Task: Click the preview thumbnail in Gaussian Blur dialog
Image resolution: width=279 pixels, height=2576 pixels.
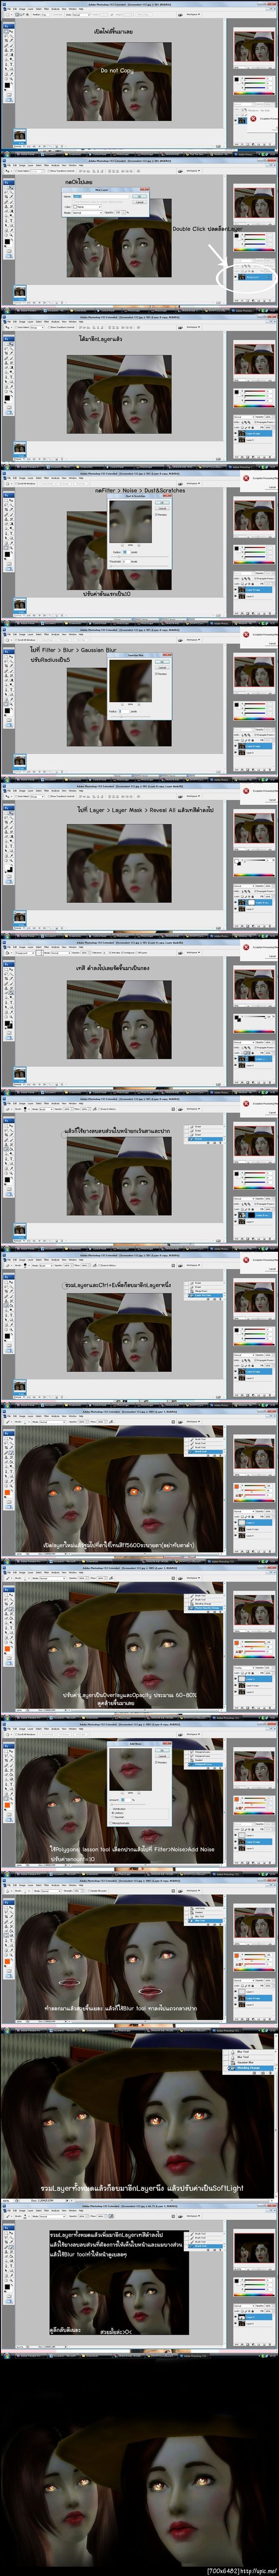Action: pyautogui.click(x=131, y=681)
